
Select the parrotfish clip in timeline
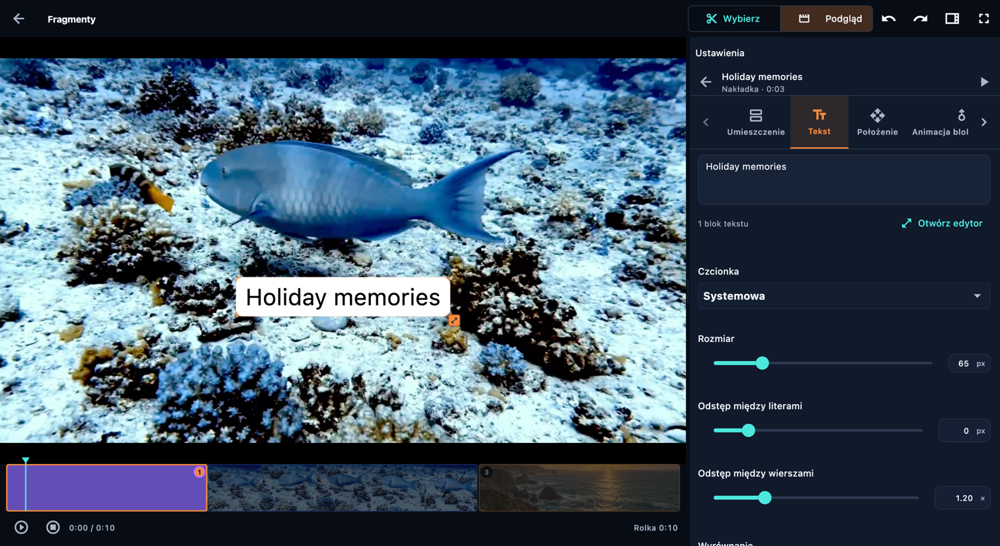(x=343, y=487)
